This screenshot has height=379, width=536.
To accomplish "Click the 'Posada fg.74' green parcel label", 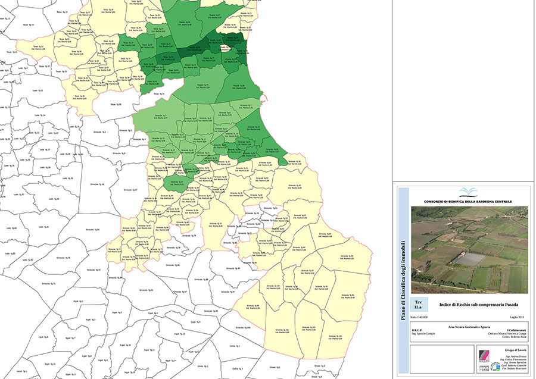I will [202, 86].
